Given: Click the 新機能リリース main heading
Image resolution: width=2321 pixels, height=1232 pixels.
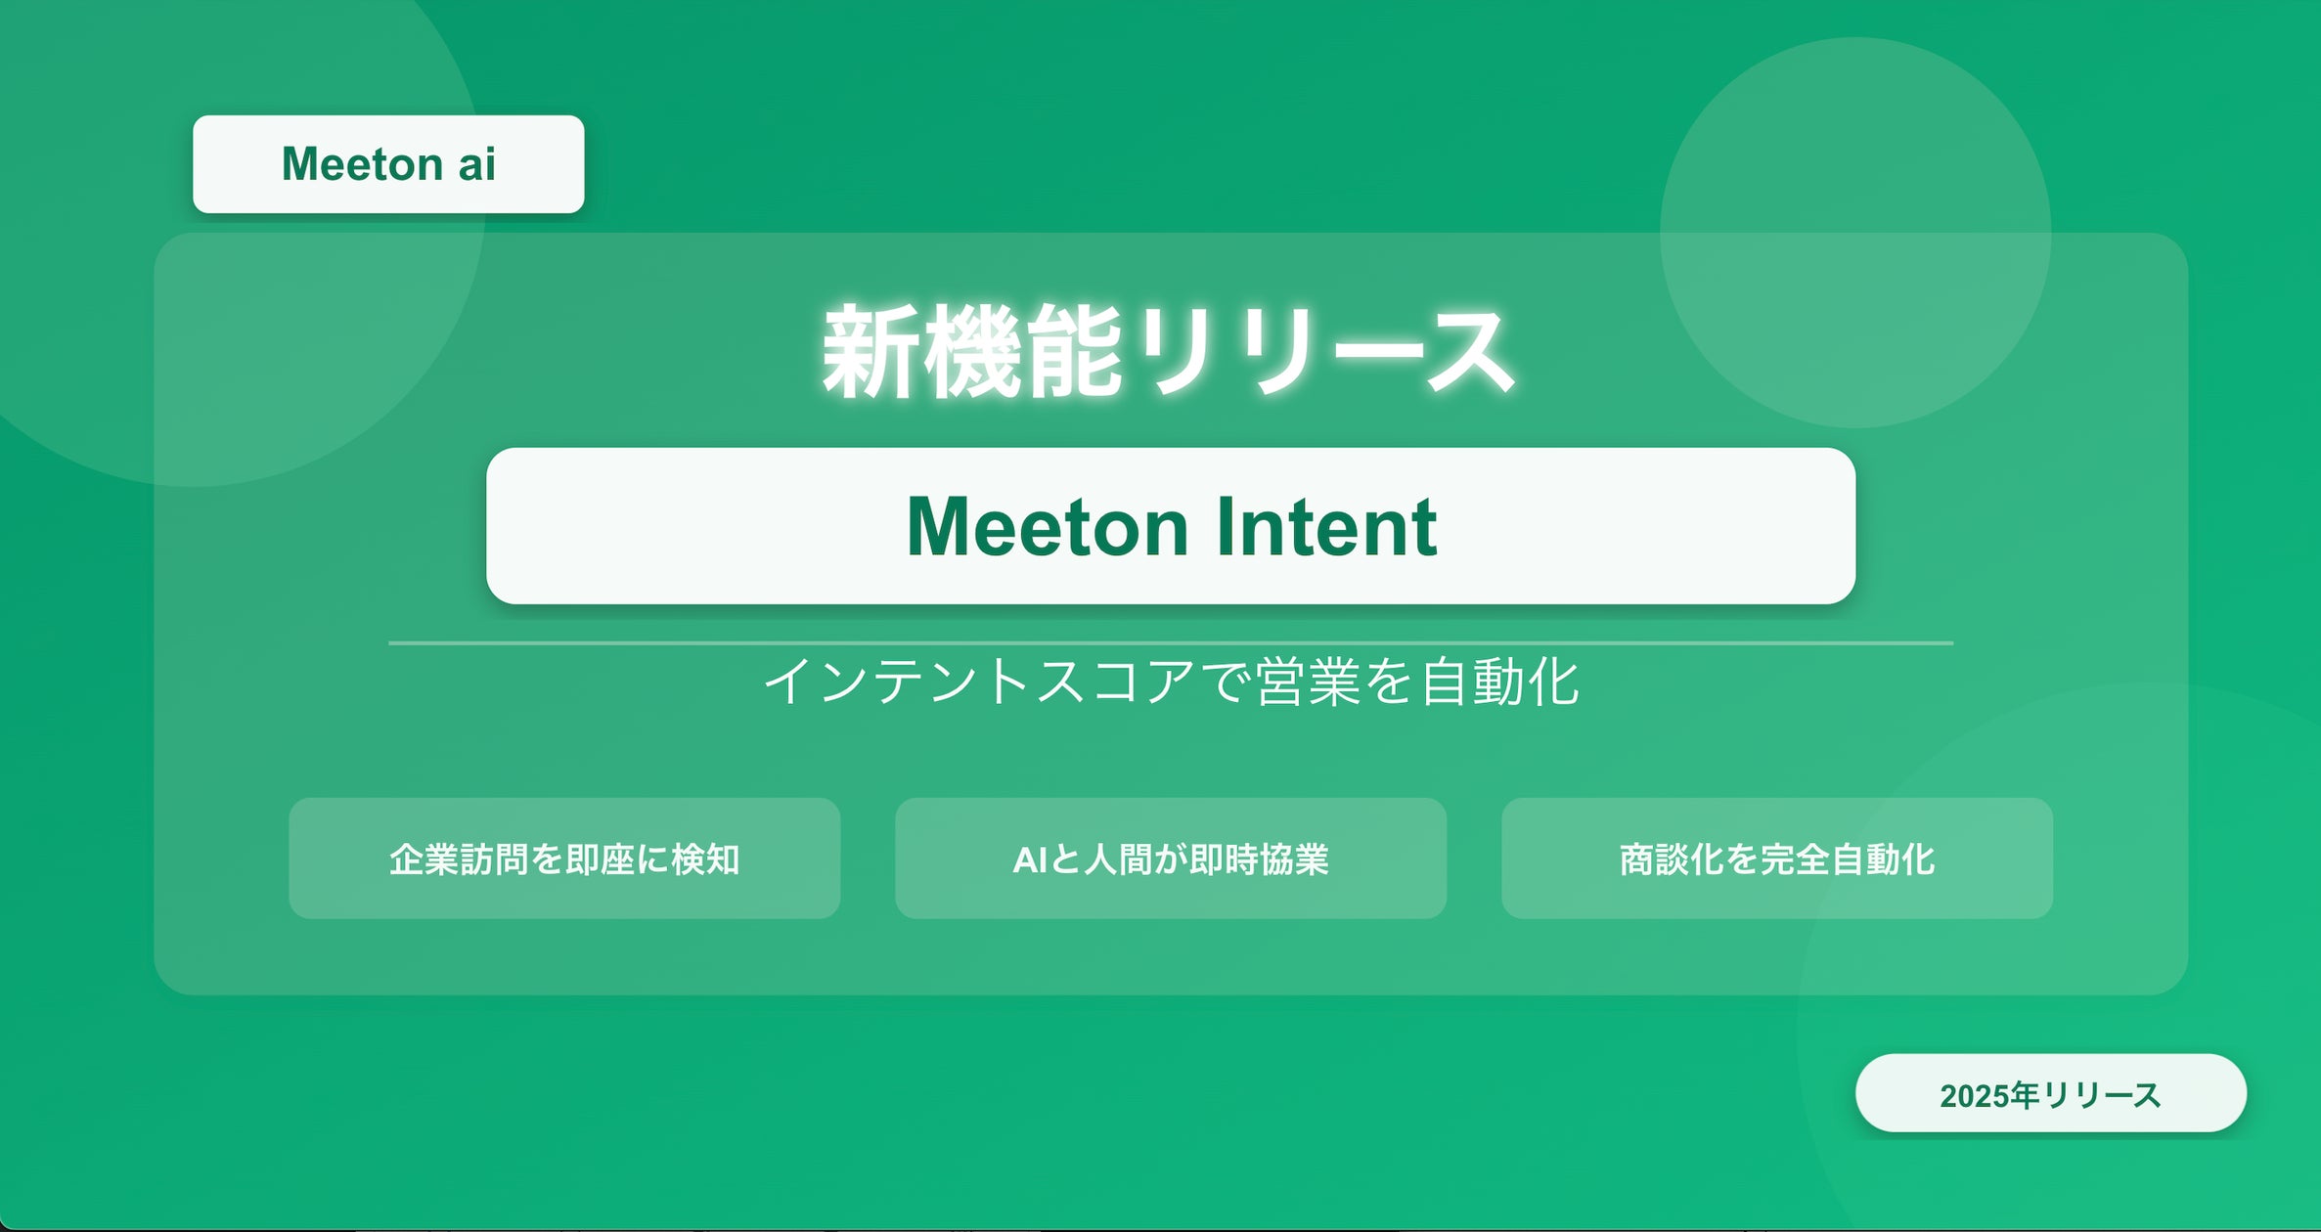Looking at the screenshot, I should (x=1170, y=352).
